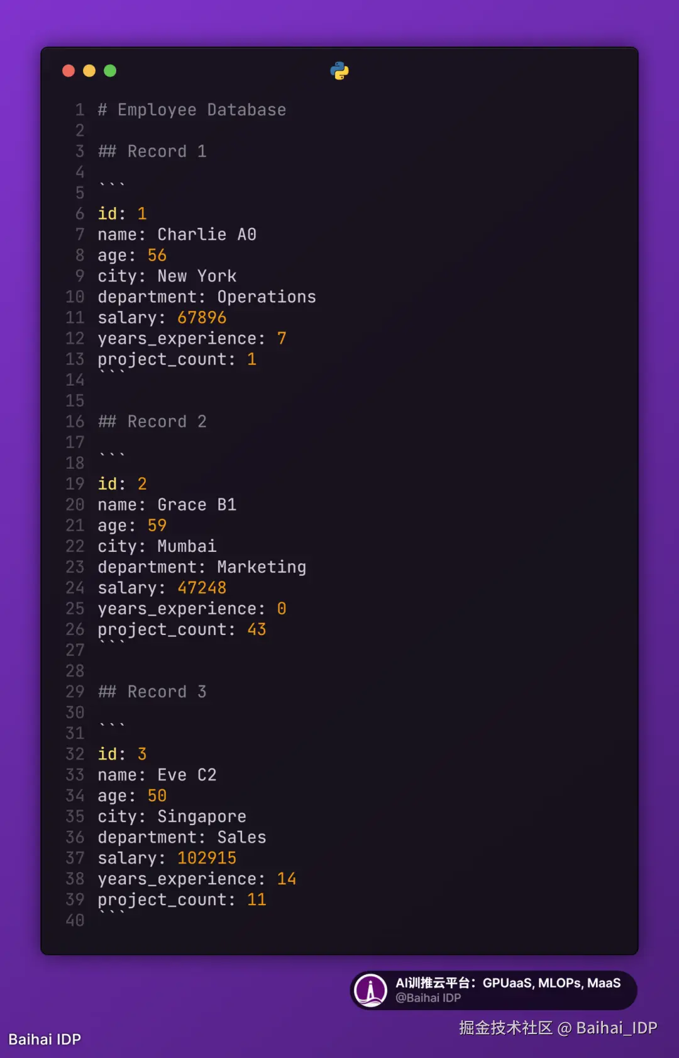The height and width of the screenshot is (1058, 679).
Task: Click line number 40 in the gutter
Action: (x=75, y=920)
